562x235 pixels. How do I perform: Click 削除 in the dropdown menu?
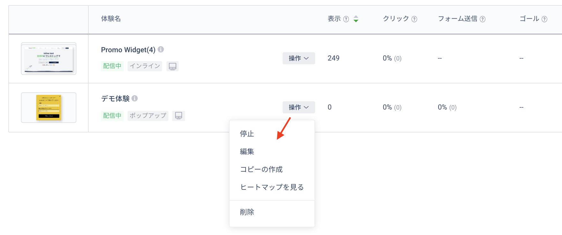tap(247, 212)
